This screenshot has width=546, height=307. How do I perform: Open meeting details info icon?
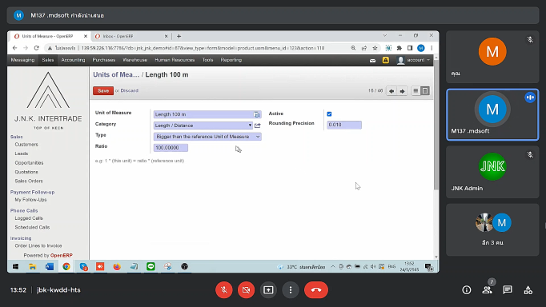[x=467, y=290]
